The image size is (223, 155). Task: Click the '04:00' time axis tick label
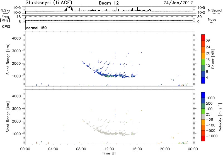click(53, 149)
